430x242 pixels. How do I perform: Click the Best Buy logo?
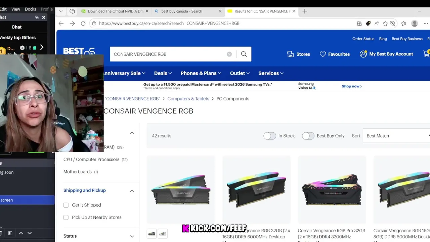[79, 51]
